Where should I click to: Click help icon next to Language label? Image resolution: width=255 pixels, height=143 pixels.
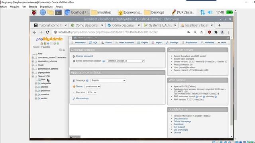87,81
